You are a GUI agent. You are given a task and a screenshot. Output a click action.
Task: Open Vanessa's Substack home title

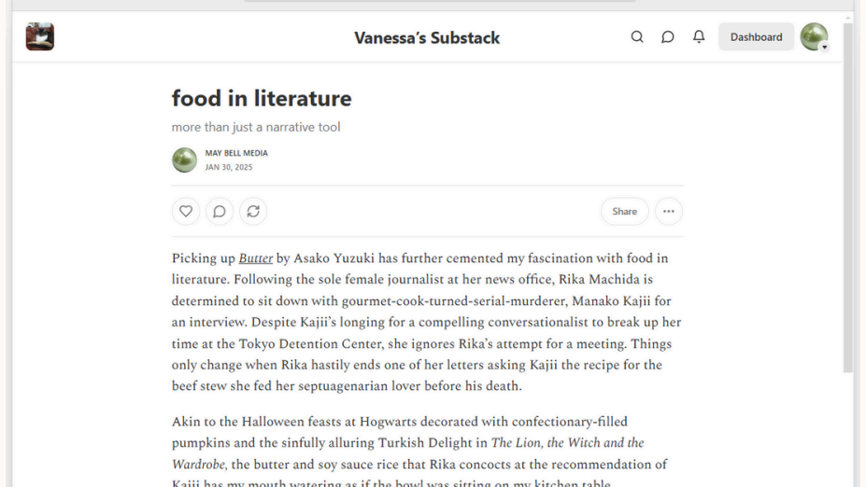point(427,38)
